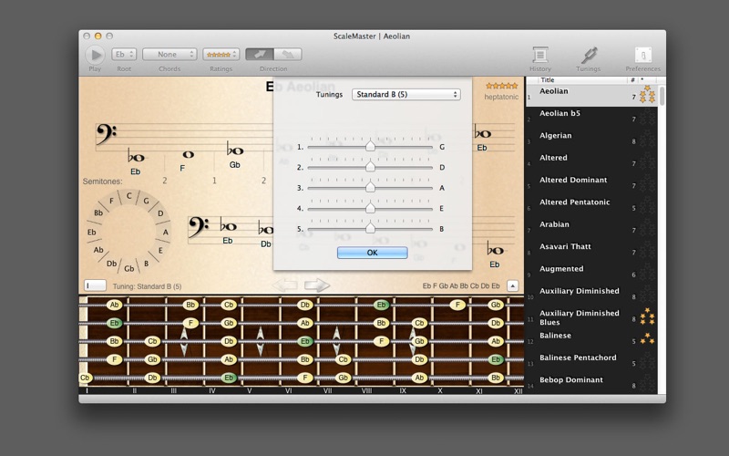Open the History panel icon
Image resolution: width=729 pixels, height=456 pixels.
539,55
